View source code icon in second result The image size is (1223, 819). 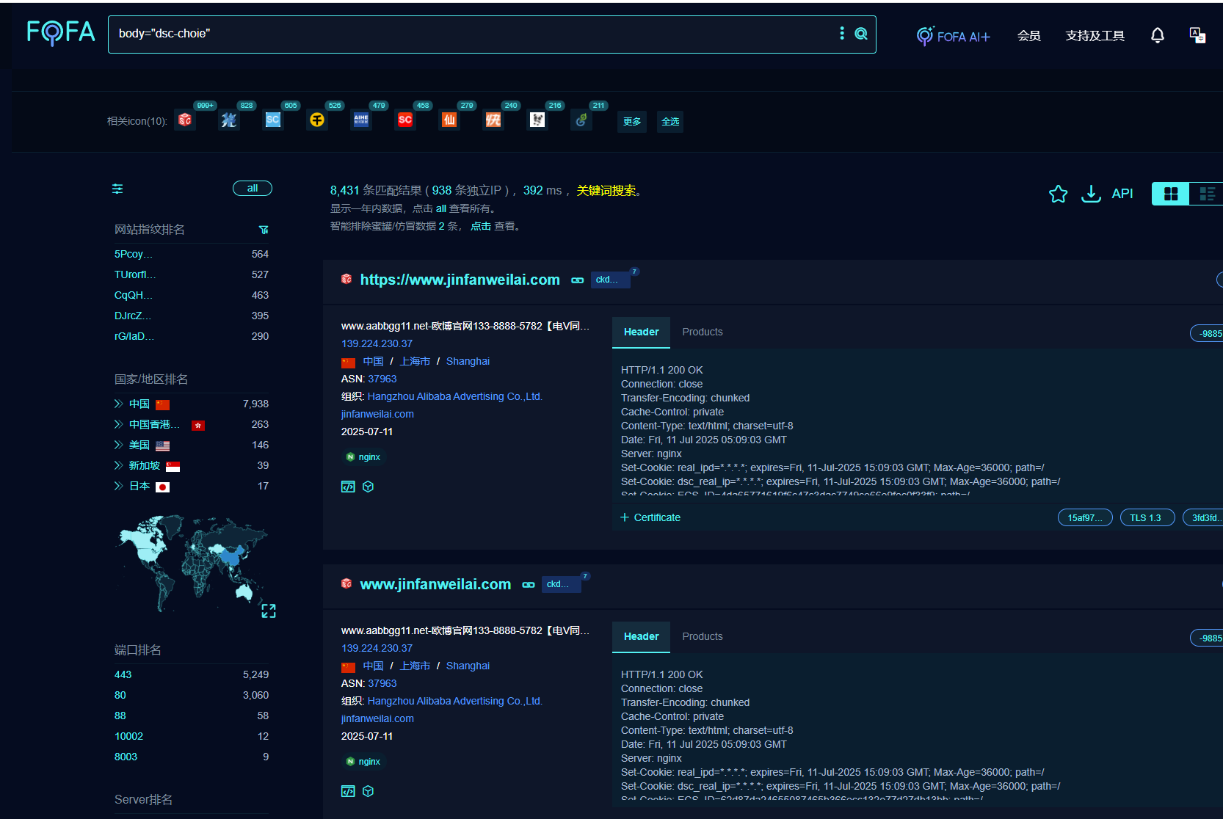tap(348, 791)
